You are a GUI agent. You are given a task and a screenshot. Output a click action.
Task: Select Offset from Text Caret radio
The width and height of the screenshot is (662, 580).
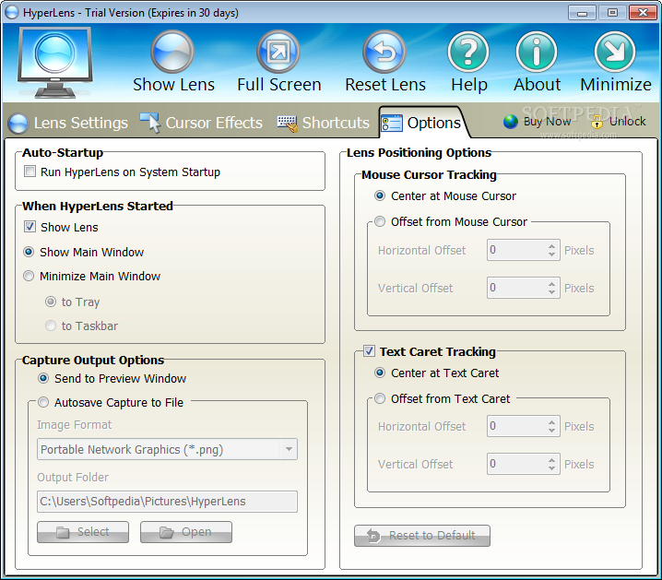380,398
